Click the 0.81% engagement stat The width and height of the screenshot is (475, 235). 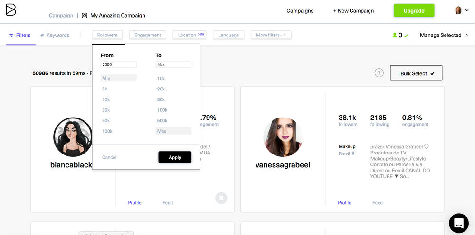pos(415,120)
